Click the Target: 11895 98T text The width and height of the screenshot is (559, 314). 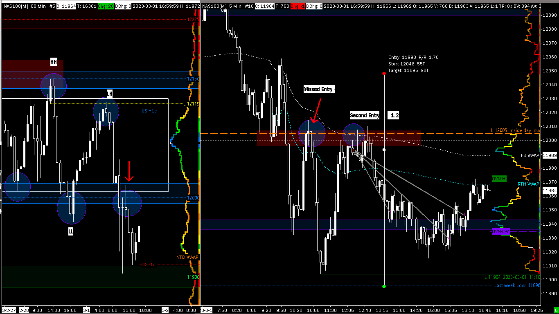[x=408, y=71]
